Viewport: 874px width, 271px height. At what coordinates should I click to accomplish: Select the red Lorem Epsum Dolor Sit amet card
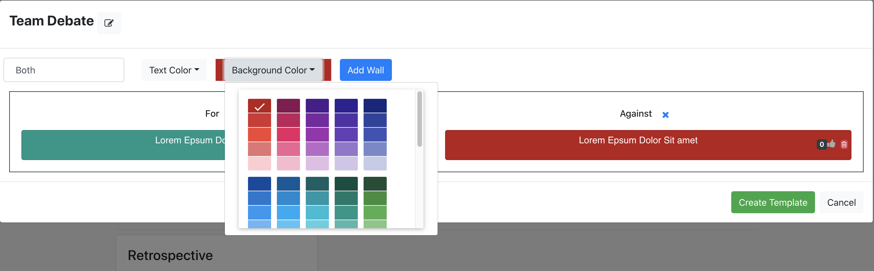pos(648,145)
